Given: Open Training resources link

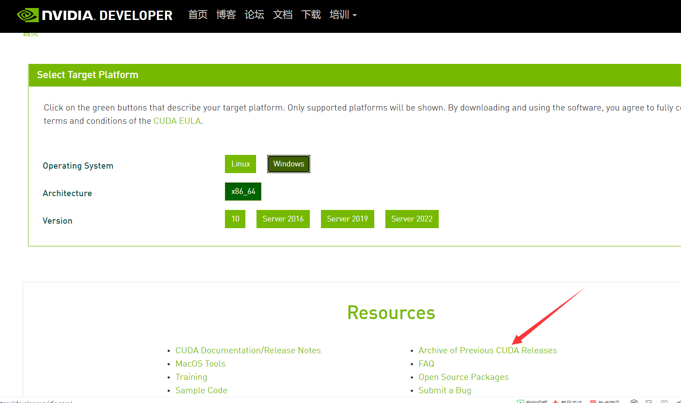Looking at the screenshot, I should pos(191,377).
